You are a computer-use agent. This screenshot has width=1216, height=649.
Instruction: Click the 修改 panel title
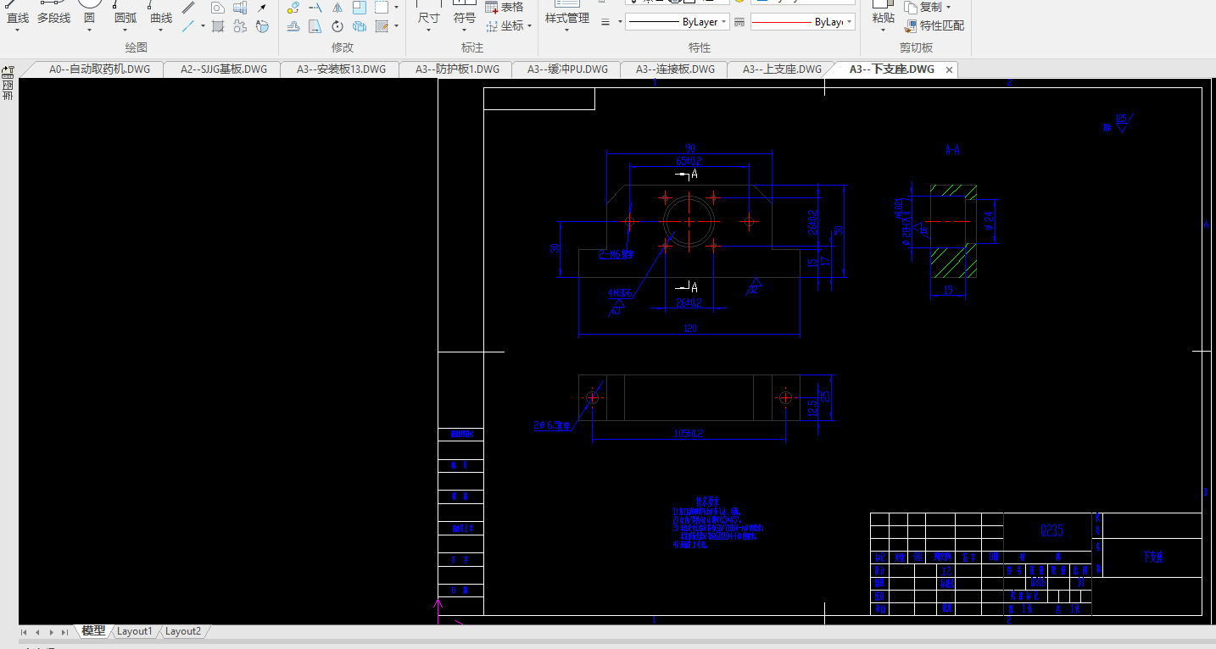(343, 47)
